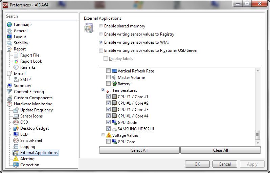
Task: Expand the OSD tree node
Action: point(9,122)
